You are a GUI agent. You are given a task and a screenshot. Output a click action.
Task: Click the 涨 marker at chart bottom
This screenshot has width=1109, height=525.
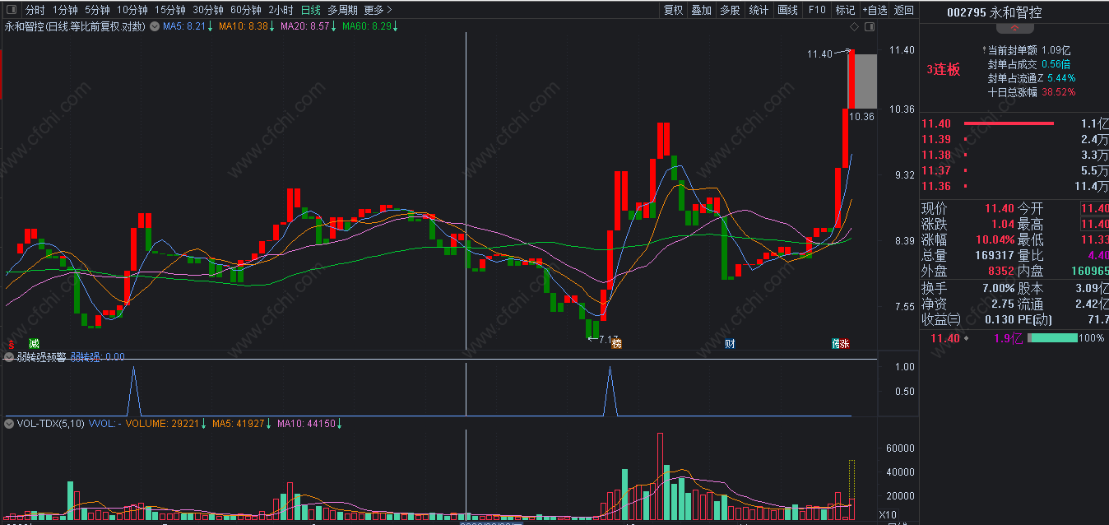point(845,343)
